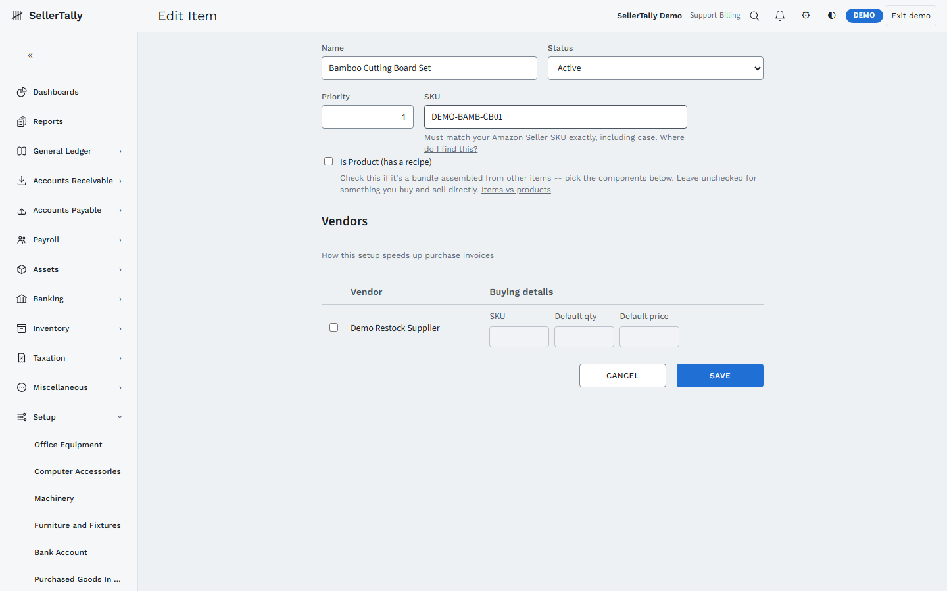Open Machinery under Setup
Screen dimensions: 947x591
click(x=54, y=498)
